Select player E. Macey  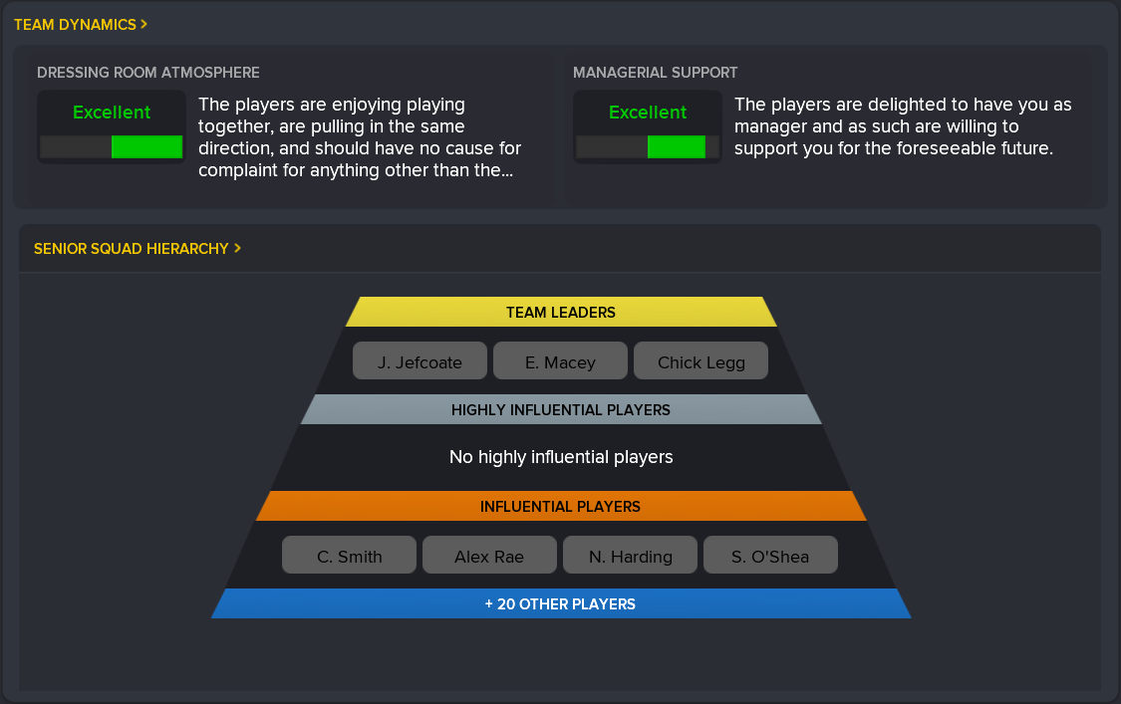pos(560,362)
